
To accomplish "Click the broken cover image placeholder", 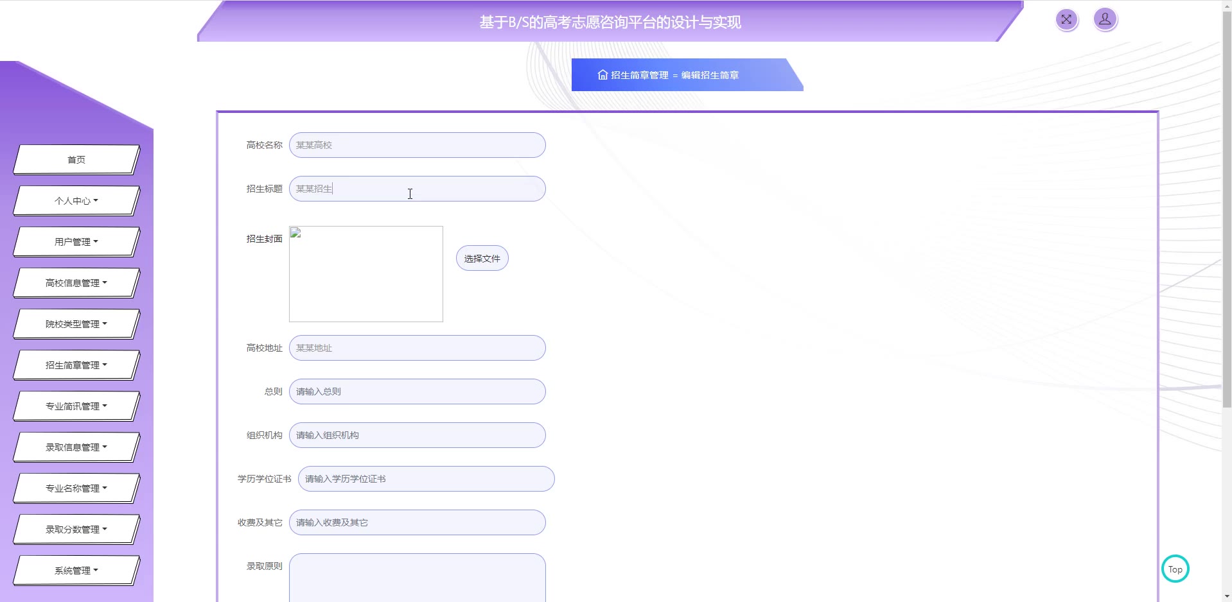I will tap(366, 274).
